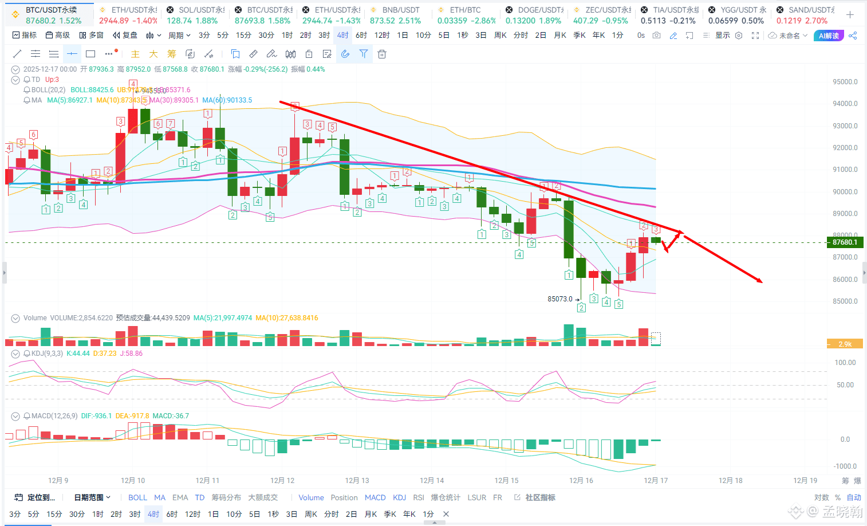The width and height of the screenshot is (867, 526).
Task: Select the parallel channel drawing tool
Action: point(36,54)
